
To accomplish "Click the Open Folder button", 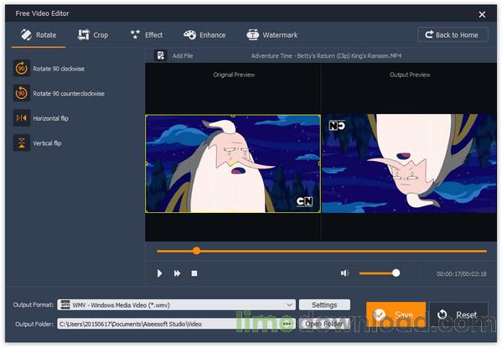I will 324,324.
